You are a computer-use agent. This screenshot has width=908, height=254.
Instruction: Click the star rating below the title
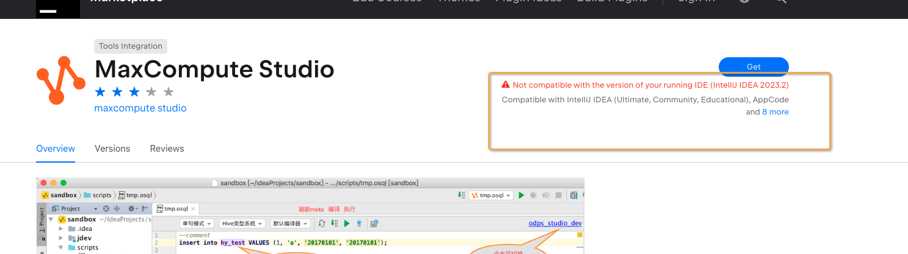[134, 92]
